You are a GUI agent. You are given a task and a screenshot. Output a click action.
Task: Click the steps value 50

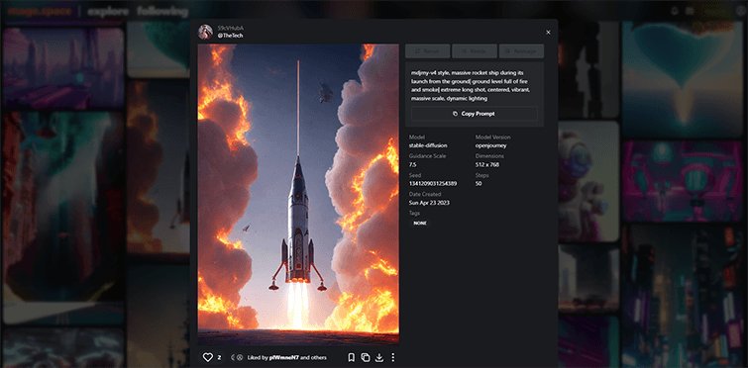(x=479, y=184)
